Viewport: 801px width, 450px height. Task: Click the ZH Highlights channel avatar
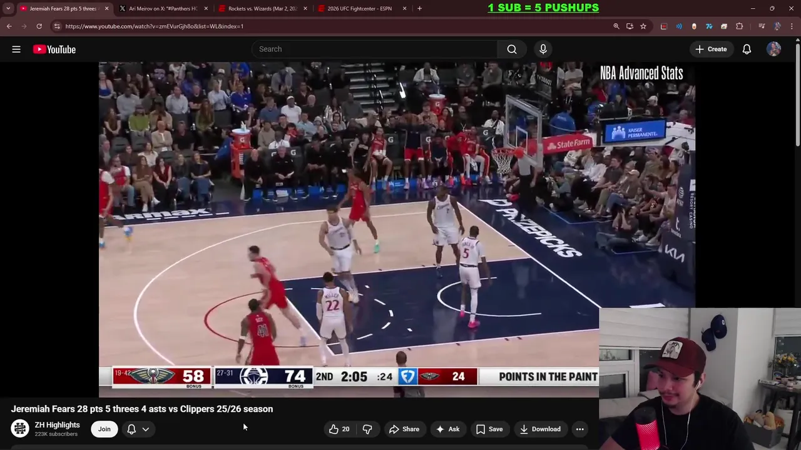(20, 429)
